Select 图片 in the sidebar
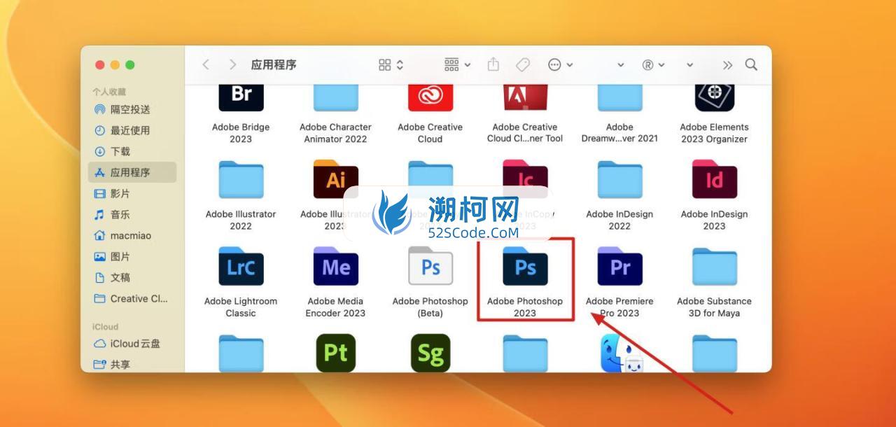 132,256
